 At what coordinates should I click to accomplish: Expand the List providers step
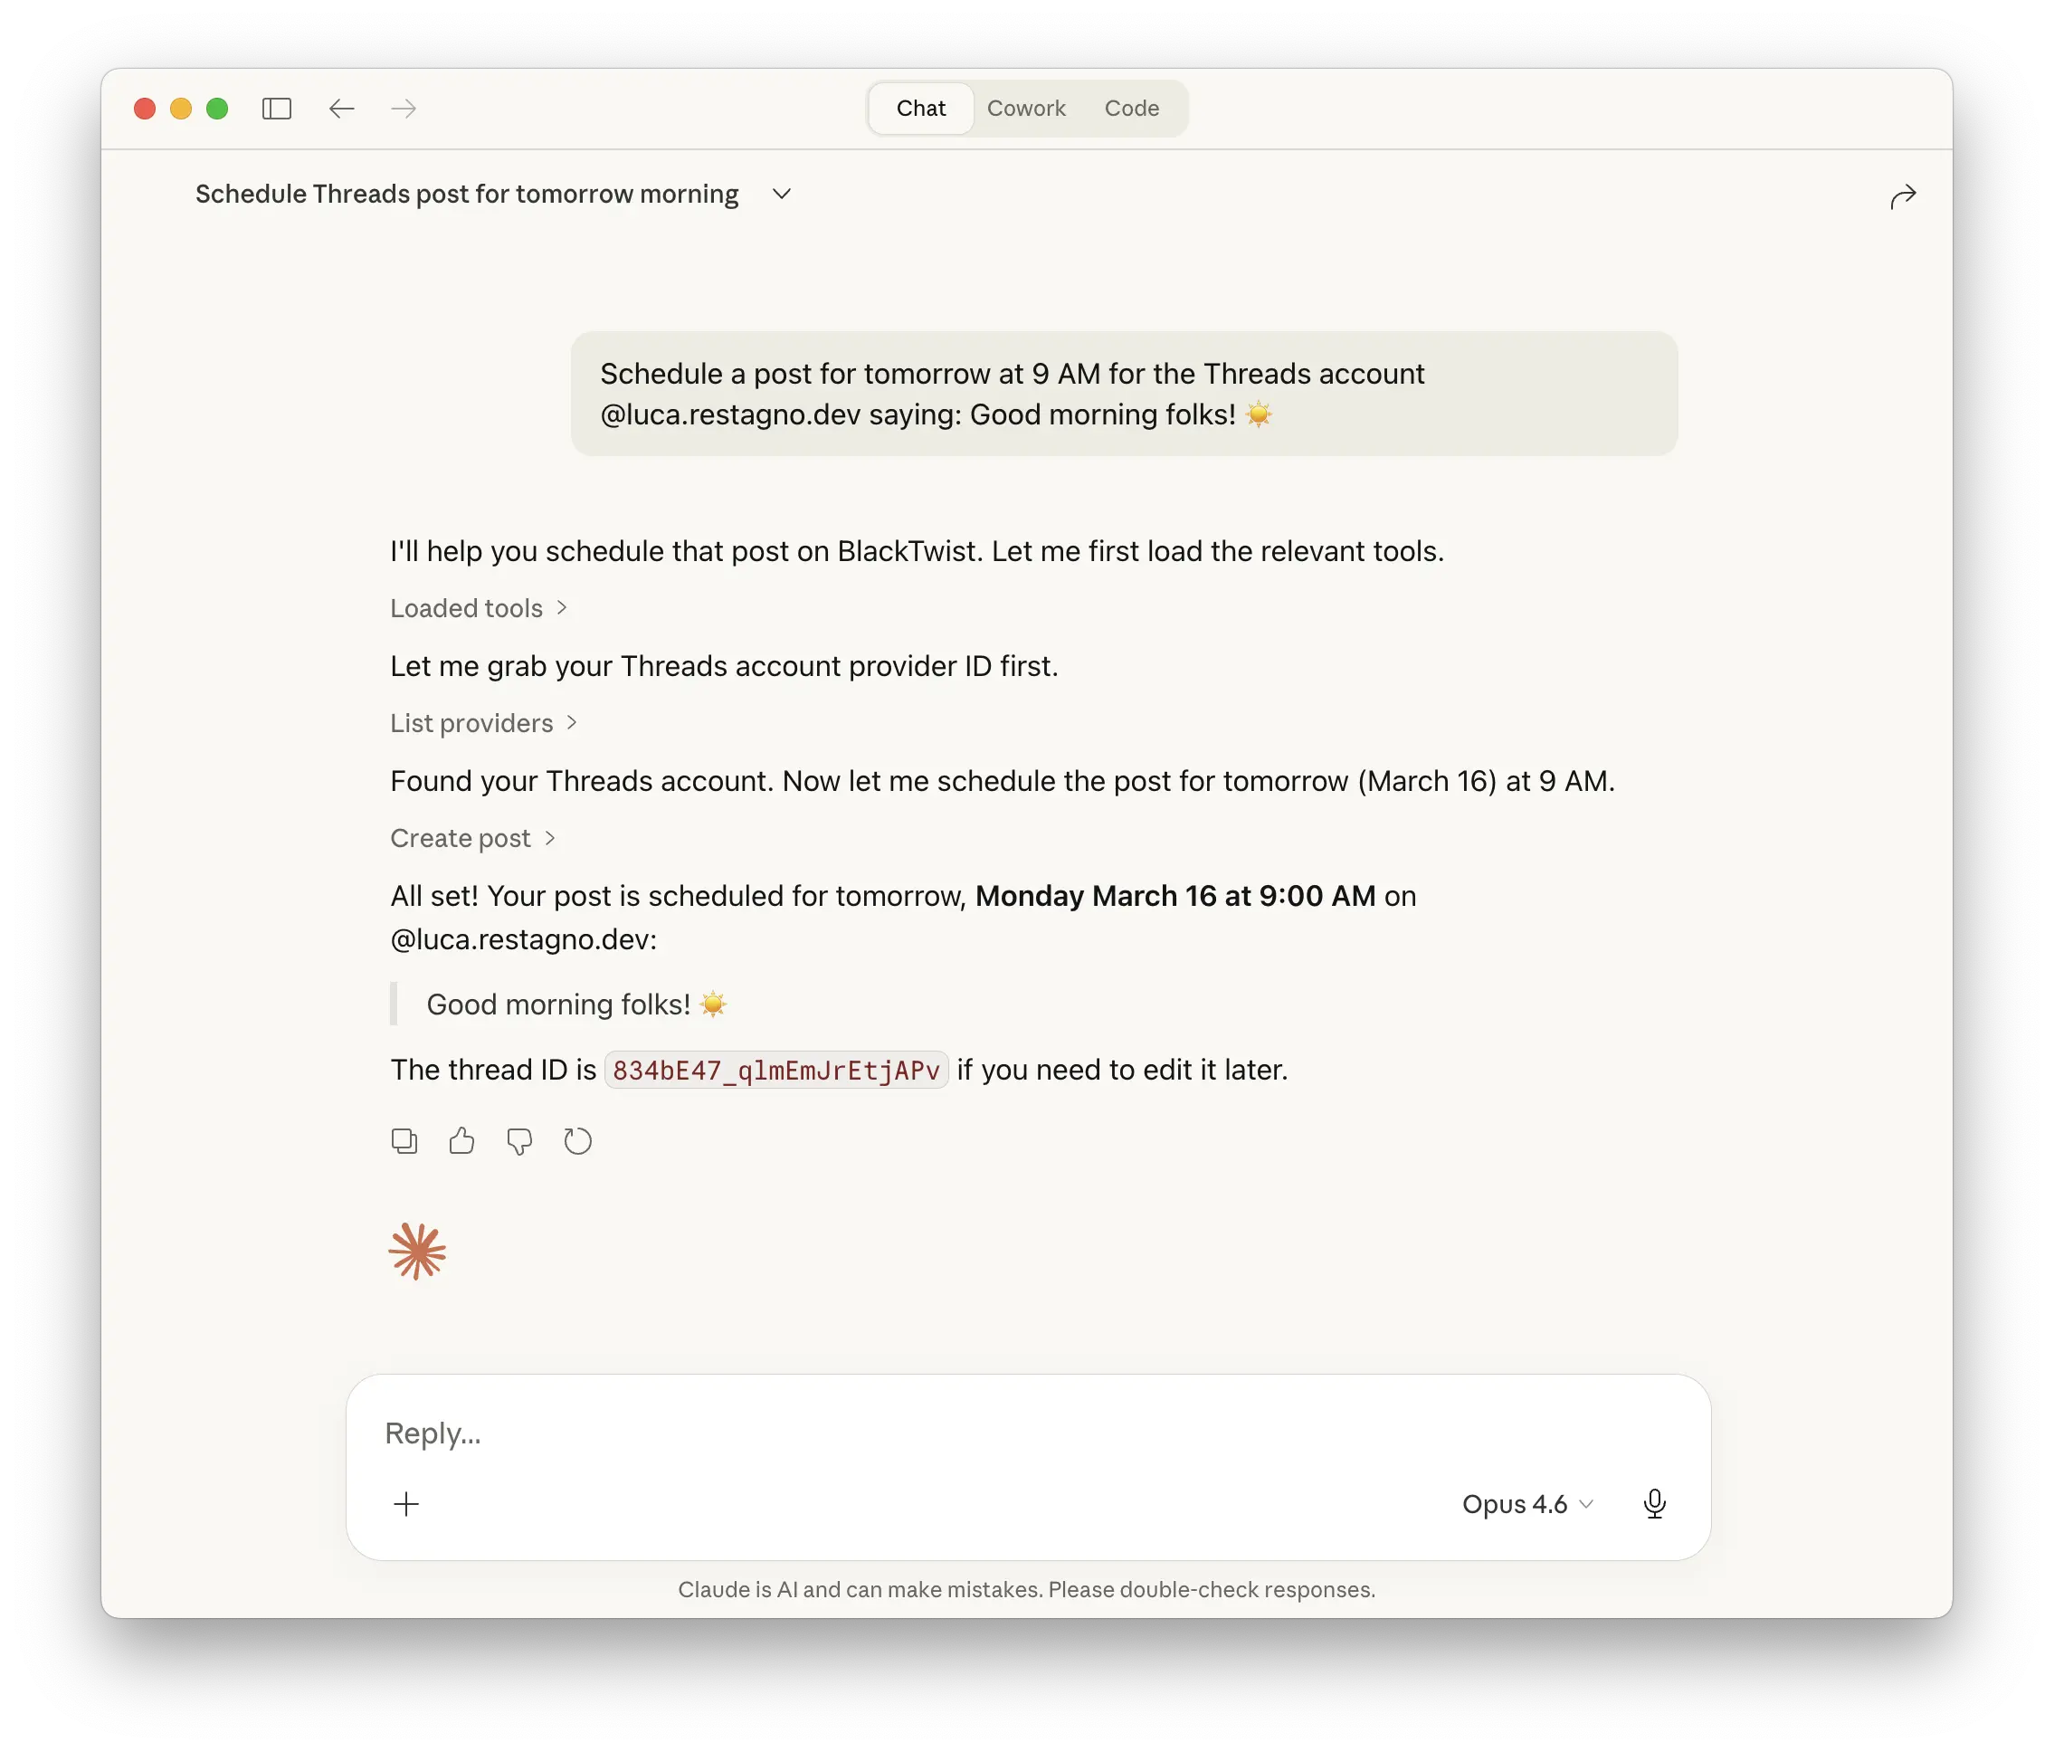click(483, 723)
